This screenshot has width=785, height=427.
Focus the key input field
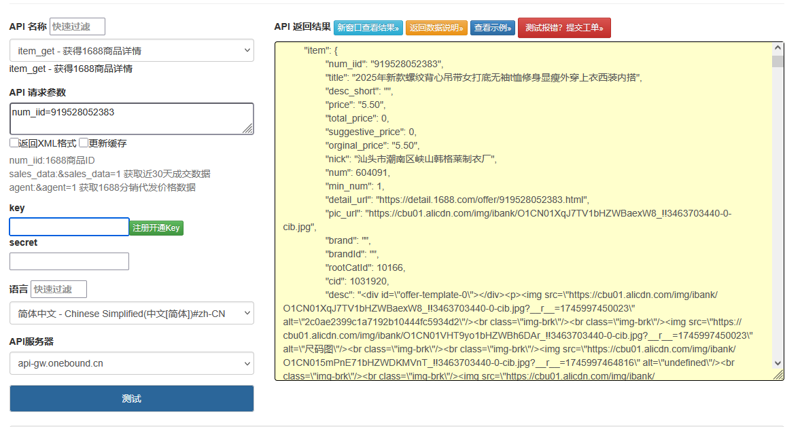[69, 227]
